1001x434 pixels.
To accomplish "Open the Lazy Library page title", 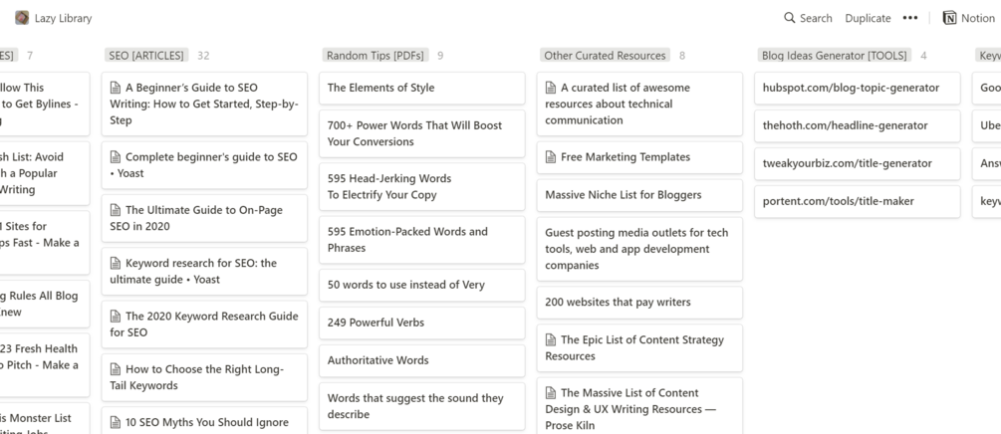I will click(63, 18).
